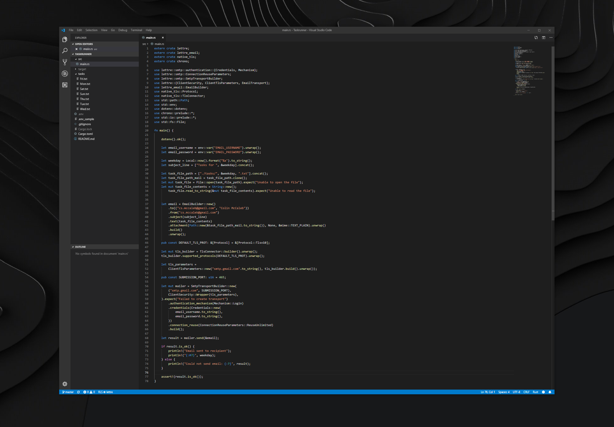This screenshot has height=427, width=614.
Task: Collapse the src folder
Action: coord(104,59)
